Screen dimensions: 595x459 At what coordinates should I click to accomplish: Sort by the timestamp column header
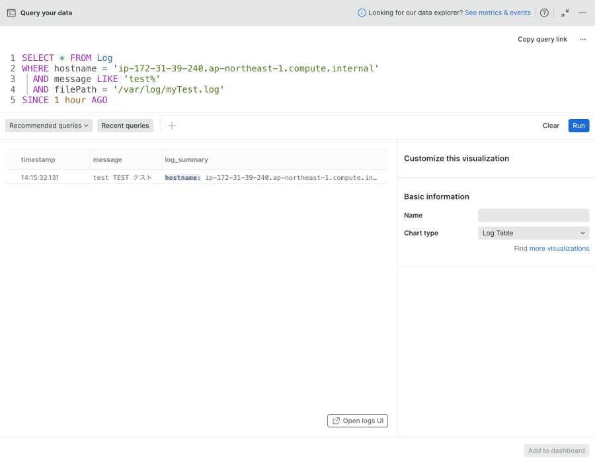pyautogui.click(x=38, y=159)
